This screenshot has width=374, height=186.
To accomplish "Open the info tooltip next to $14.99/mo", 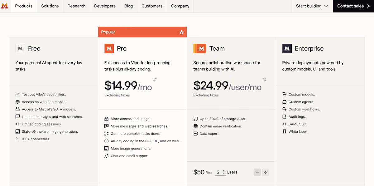I will click(155, 80).
